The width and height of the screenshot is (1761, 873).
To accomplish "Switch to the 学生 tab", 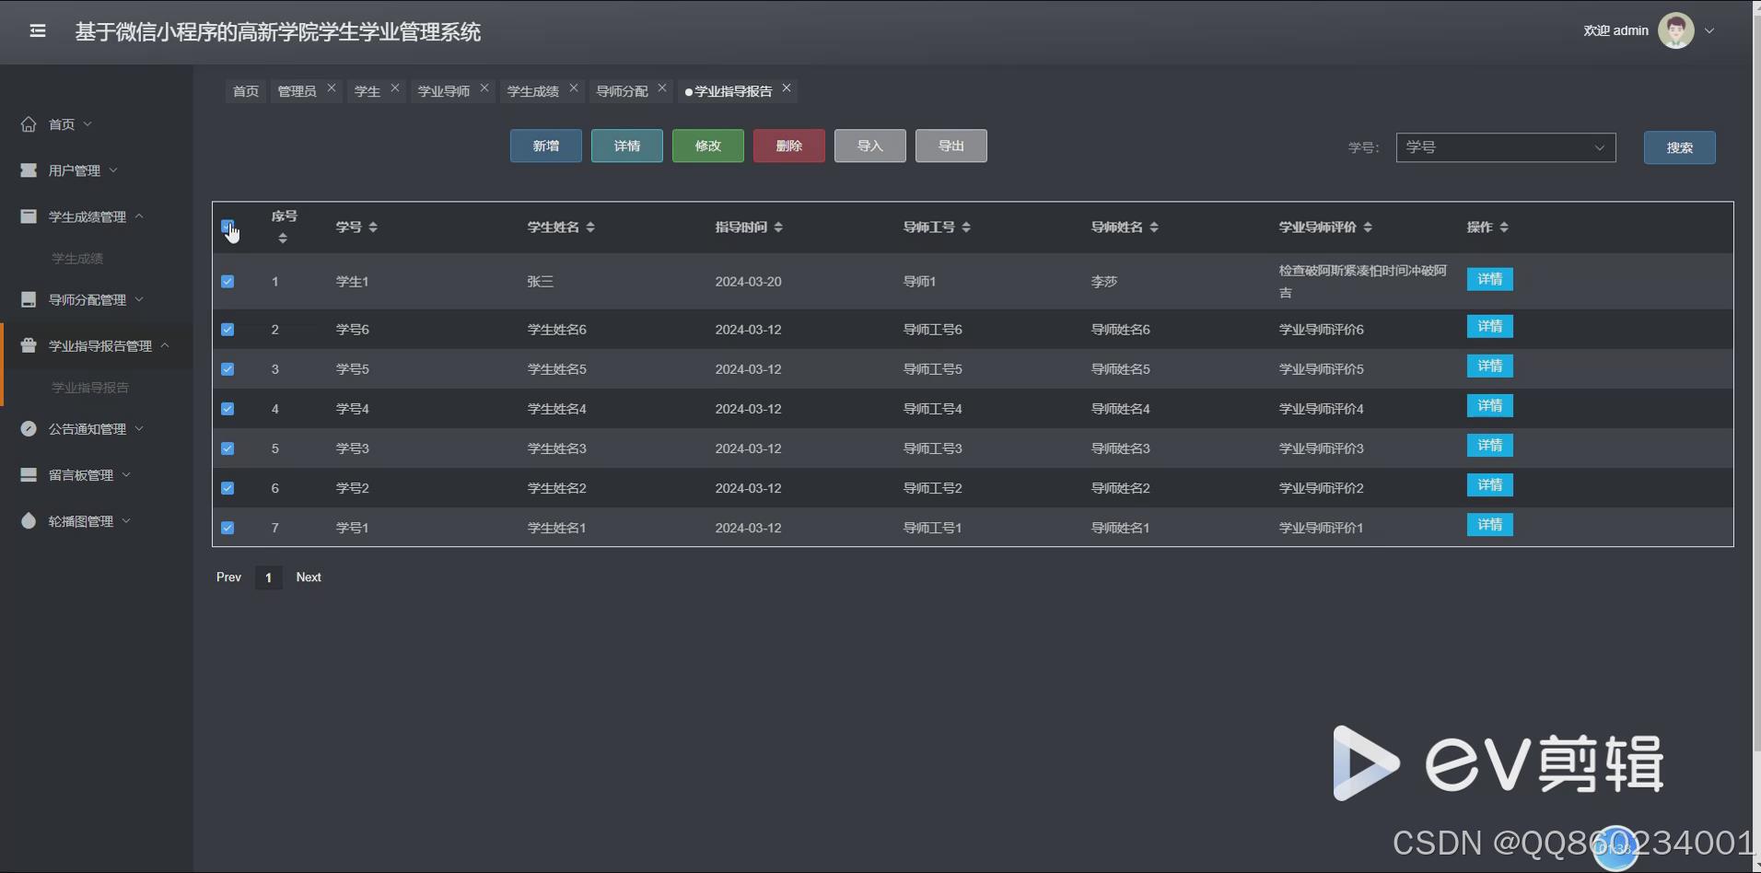I will pos(367,91).
